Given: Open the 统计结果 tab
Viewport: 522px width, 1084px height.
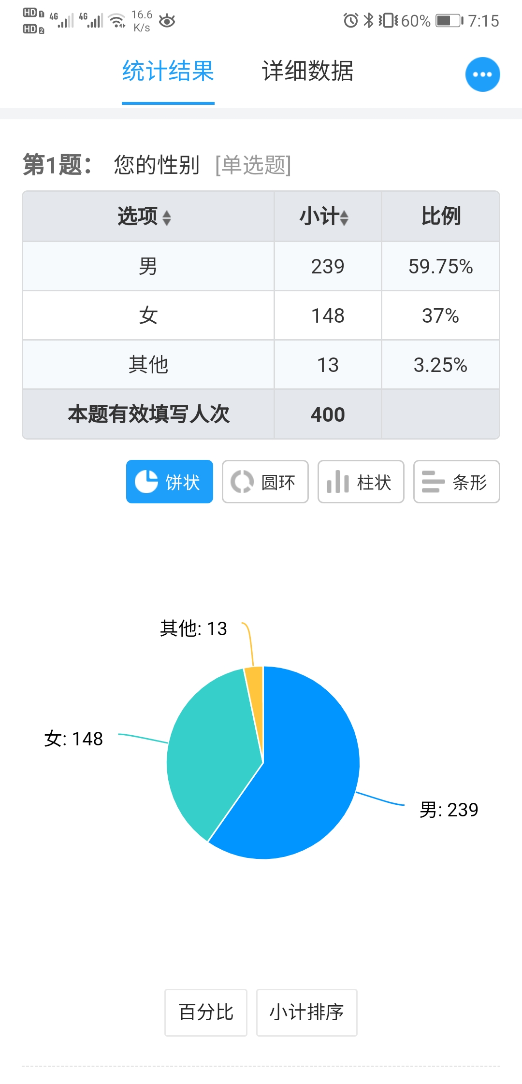Looking at the screenshot, I should pyautogui.click(x=168, y=71).
